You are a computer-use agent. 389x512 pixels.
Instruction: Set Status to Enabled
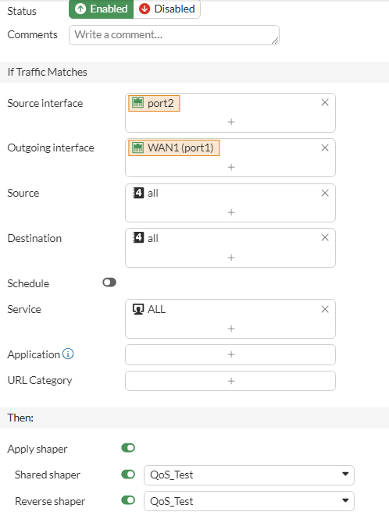[x=101, y=9]
